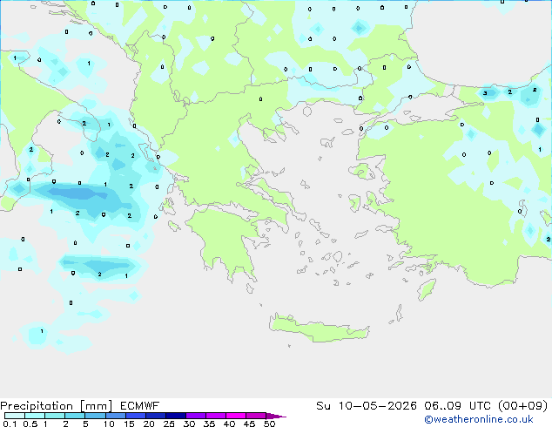Click the 1–2 mm legend color box
The image size is (552, 427).
pos(55,416)
